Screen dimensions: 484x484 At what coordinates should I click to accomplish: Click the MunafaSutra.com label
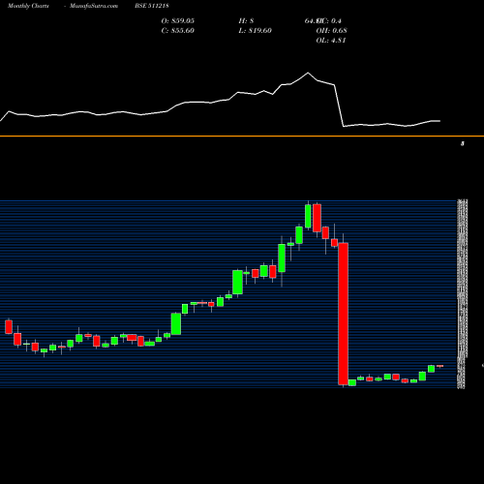pyautogui.click(x=94, y=6)
